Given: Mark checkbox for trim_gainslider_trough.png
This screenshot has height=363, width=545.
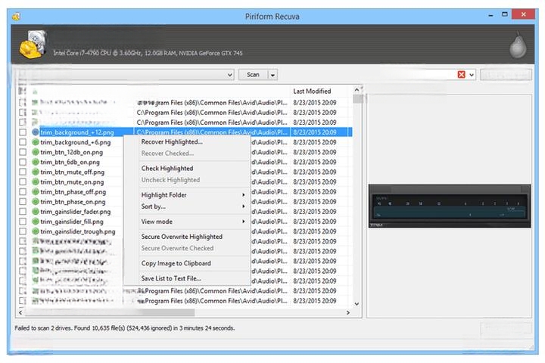Looking at the screenshot, I should 23,231.
